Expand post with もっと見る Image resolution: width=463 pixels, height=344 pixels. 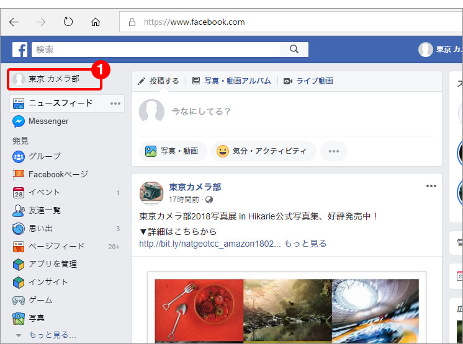(305, 244)
